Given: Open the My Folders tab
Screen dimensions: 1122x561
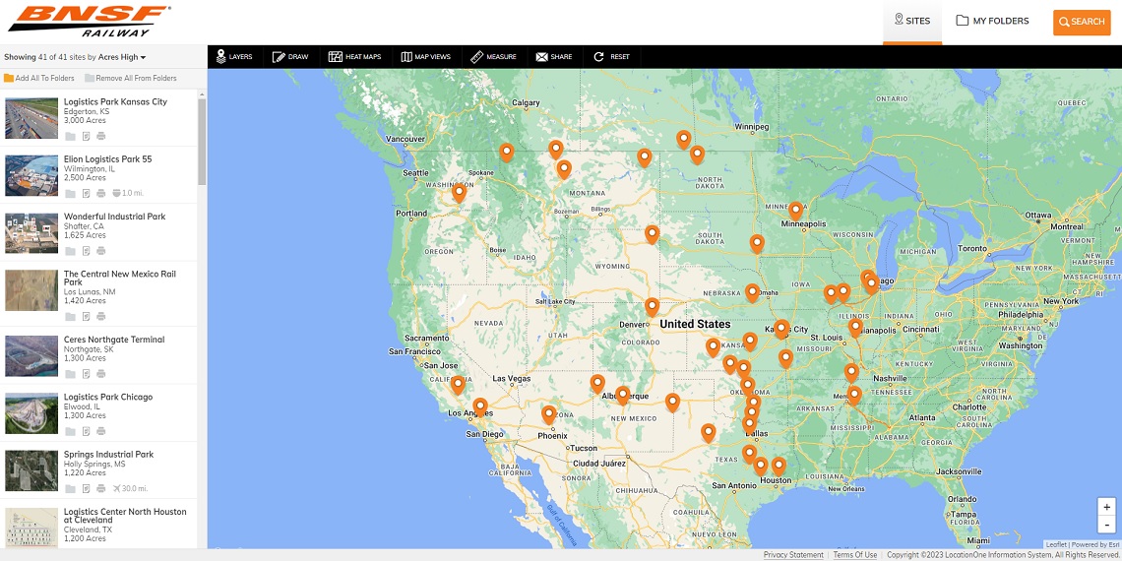Looking at the screenshot, I should click(x=992, y=21).
